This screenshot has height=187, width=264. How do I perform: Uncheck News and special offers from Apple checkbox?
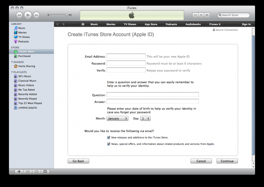109,144
